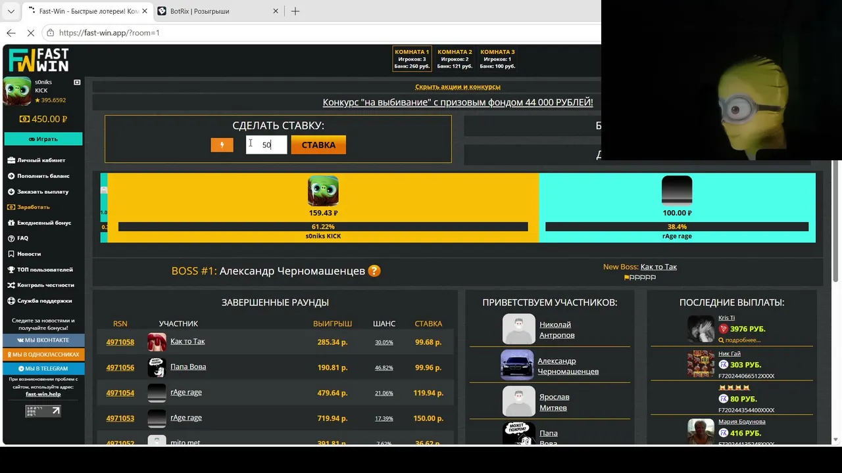Open round RSN 4971053

[120, 418]
